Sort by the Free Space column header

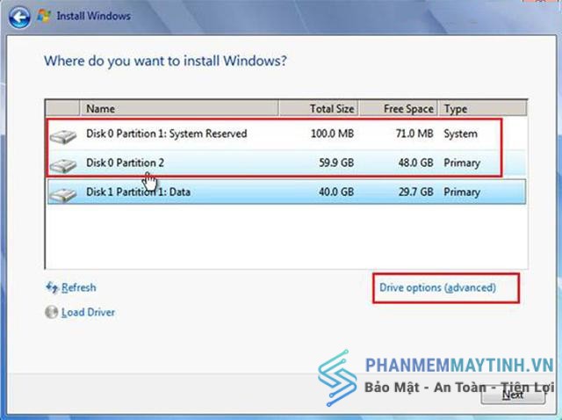(x=398, y=108)
